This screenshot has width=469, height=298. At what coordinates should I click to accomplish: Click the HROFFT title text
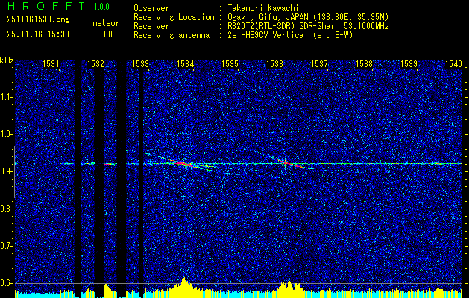(47, 6)
